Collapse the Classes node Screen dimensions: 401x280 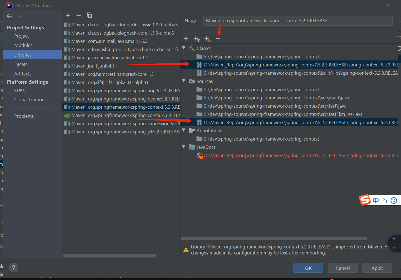tap(184, 48)
